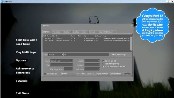Focus the Max player count field
This screenshot has width=174, height=98.
pyautogui.click(x=68, y=69)
